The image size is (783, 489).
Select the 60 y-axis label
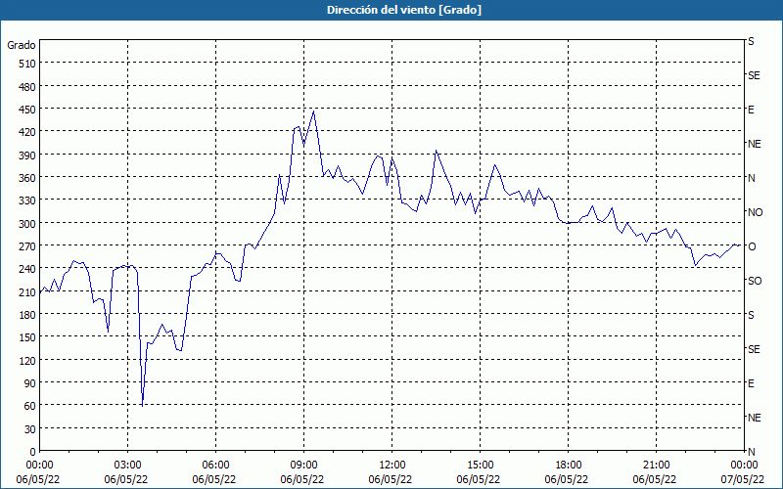pos(30,406)
